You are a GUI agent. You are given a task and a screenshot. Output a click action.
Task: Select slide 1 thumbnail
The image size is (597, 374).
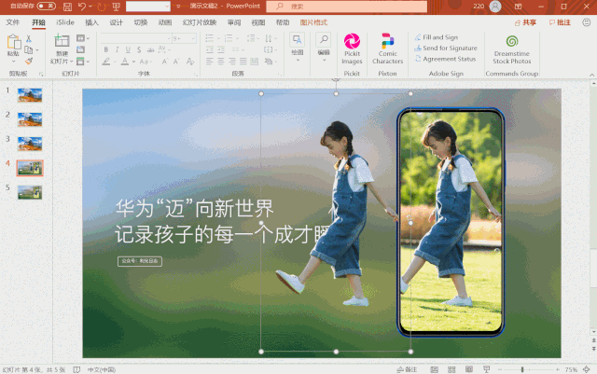(x=30, y=95)
